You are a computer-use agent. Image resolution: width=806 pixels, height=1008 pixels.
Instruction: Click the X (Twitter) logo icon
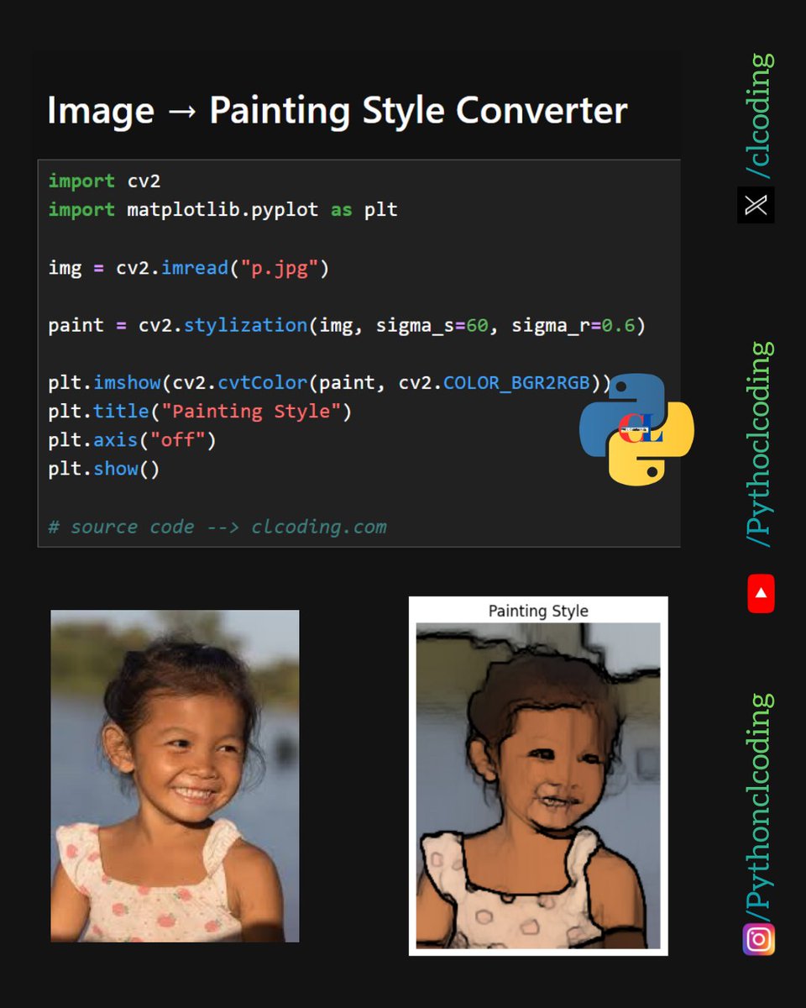[x=756, y=205]
